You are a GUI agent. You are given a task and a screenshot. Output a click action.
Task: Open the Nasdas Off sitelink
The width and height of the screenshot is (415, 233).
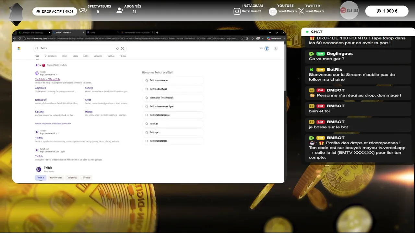41,100
